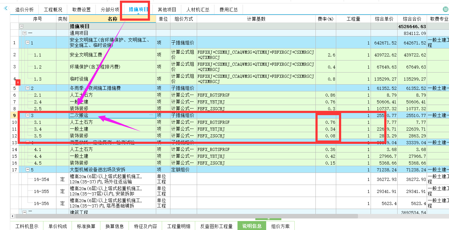Collapse item 2 冬雨季夜间施工措施费 subtree
The image size is (449, 230).
click(x=28, y=88)
